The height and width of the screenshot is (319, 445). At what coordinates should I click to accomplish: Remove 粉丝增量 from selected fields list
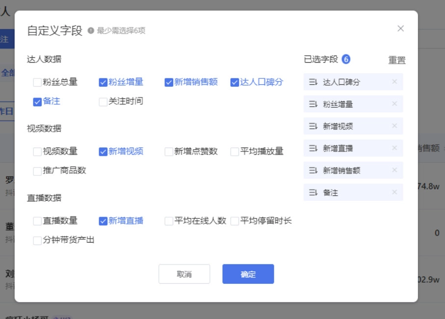[x=394, y=104]
